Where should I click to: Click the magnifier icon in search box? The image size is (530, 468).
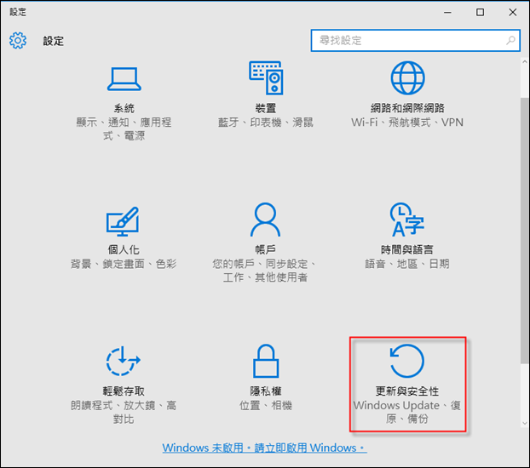pos(510,41)
